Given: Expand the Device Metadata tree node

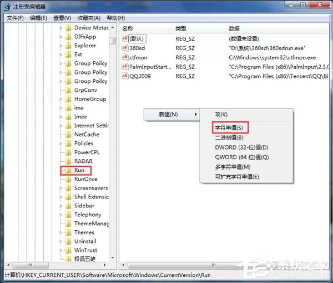Looking at the screenshot, I should (x=60, y=28).
